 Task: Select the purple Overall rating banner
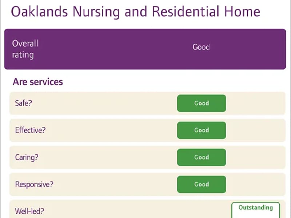point(145,49)
